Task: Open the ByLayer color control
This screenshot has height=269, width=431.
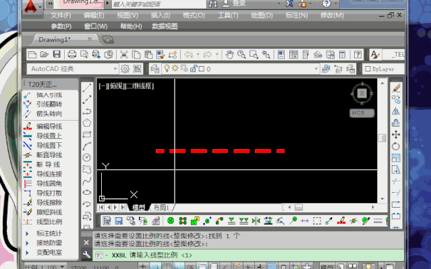Action: pos(383,69)
